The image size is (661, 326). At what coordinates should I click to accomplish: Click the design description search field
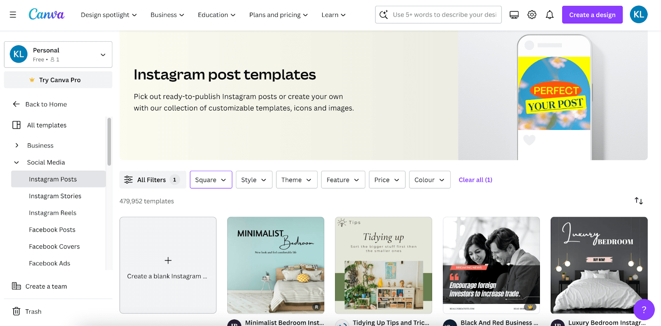pos(444,15)
